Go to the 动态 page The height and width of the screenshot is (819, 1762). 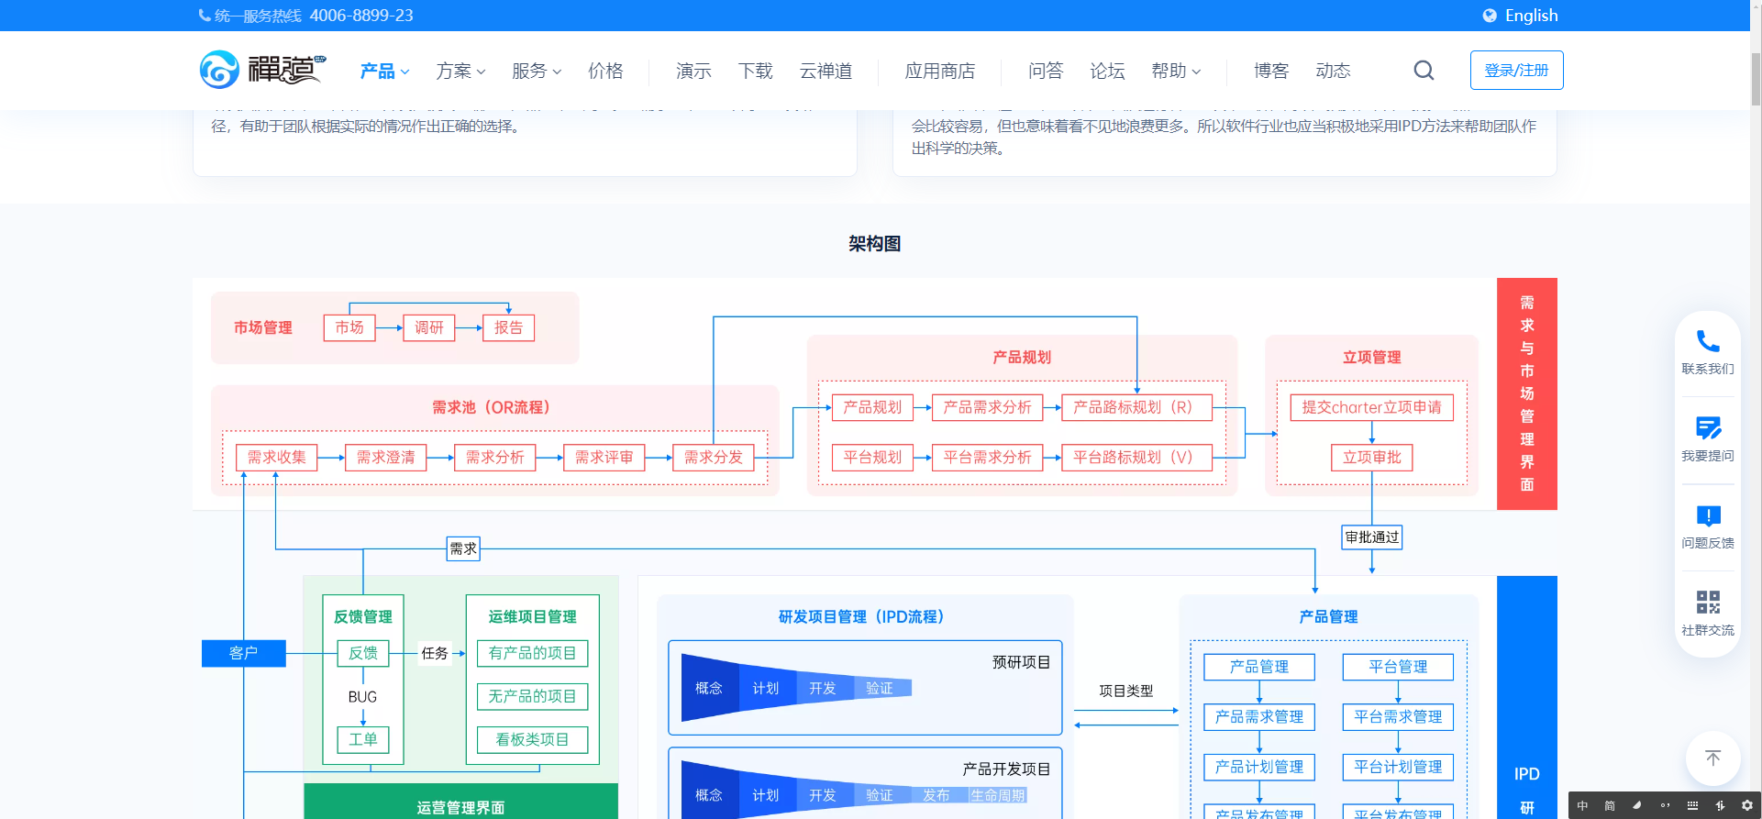click(x=1333, y=71)
